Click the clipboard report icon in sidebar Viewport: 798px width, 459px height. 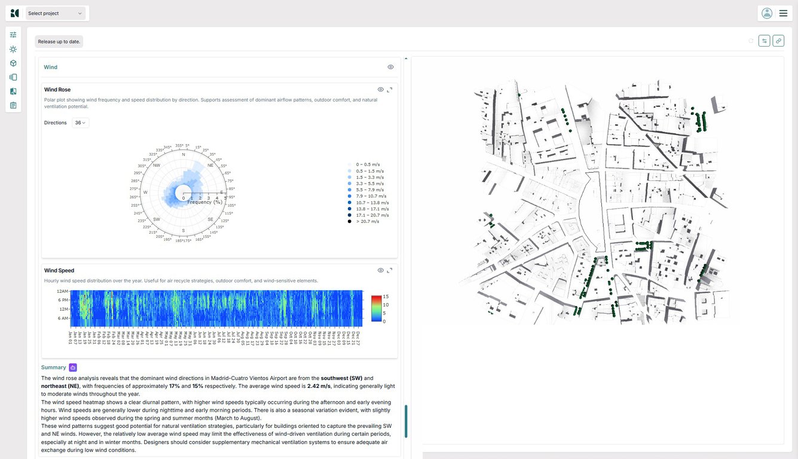(x=13, y=105)
